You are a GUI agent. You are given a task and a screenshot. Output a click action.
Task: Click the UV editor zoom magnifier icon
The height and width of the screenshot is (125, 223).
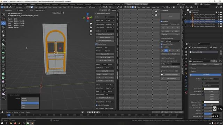tap(156, 11)
